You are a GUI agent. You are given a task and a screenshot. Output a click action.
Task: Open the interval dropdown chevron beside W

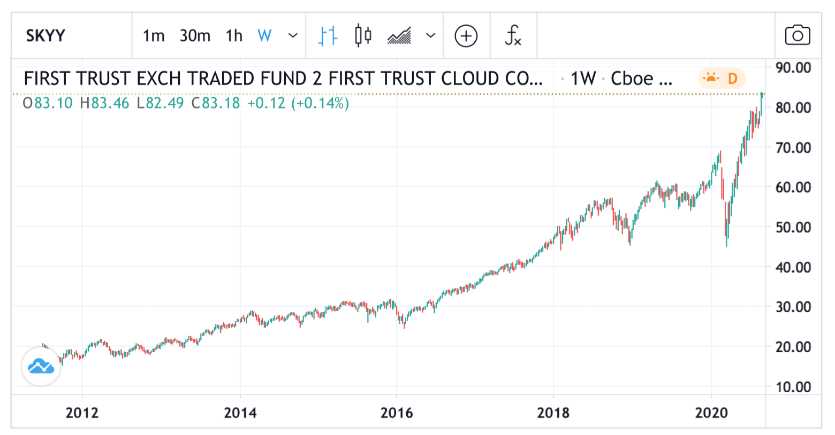point(292,36)
